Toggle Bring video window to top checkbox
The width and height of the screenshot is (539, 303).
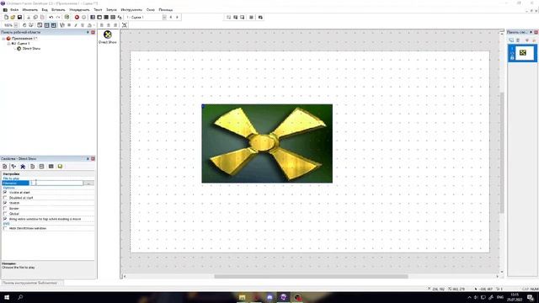click(x=5, y=219)
